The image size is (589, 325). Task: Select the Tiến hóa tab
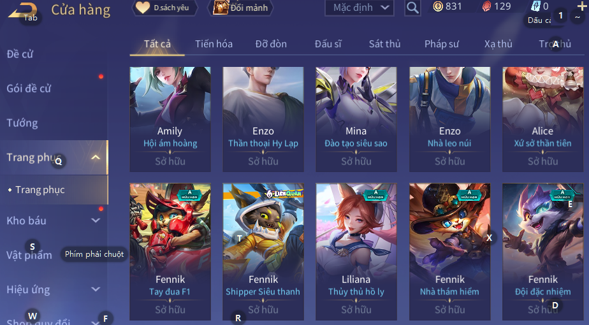(214, 44)
